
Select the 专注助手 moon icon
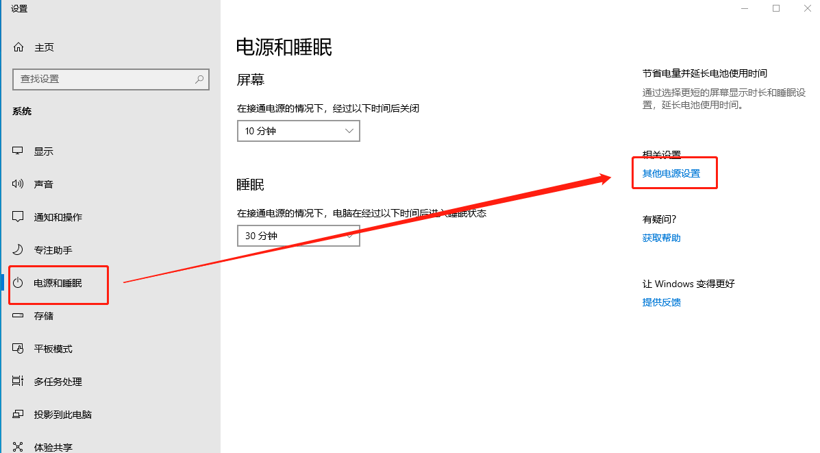pyautogui.click(x=17, y=249)
